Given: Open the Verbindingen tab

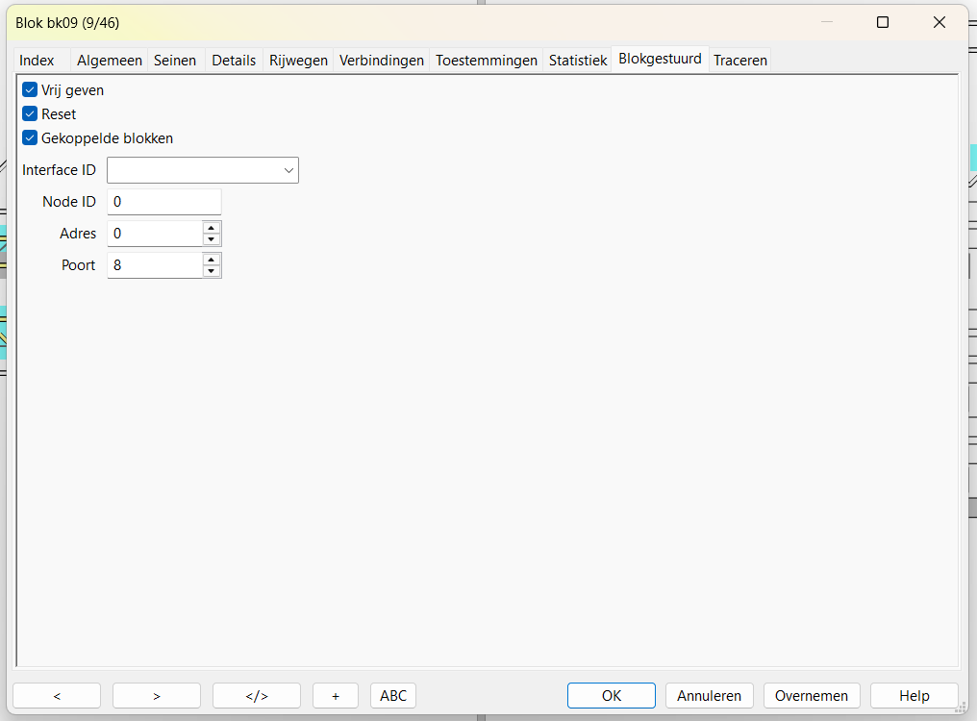Looking at the screenshot, I should 382,61.
